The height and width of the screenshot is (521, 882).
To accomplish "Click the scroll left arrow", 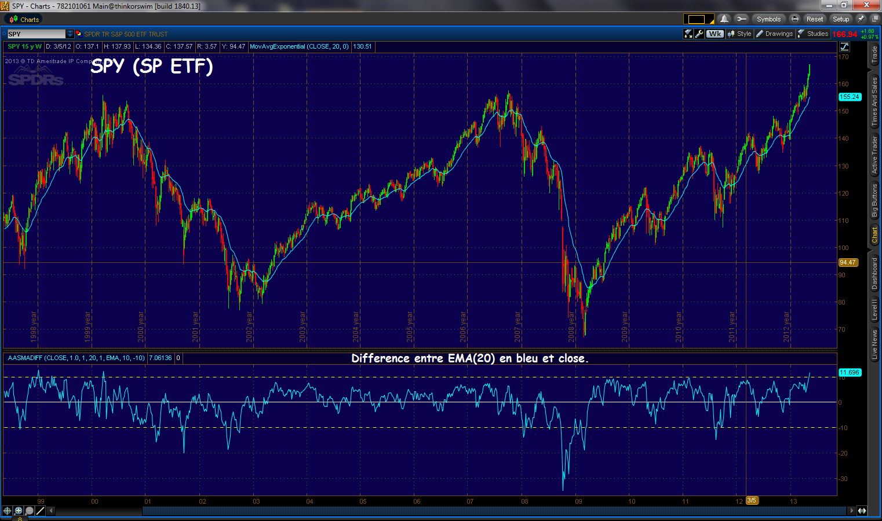I will click(x=52, y=511).
